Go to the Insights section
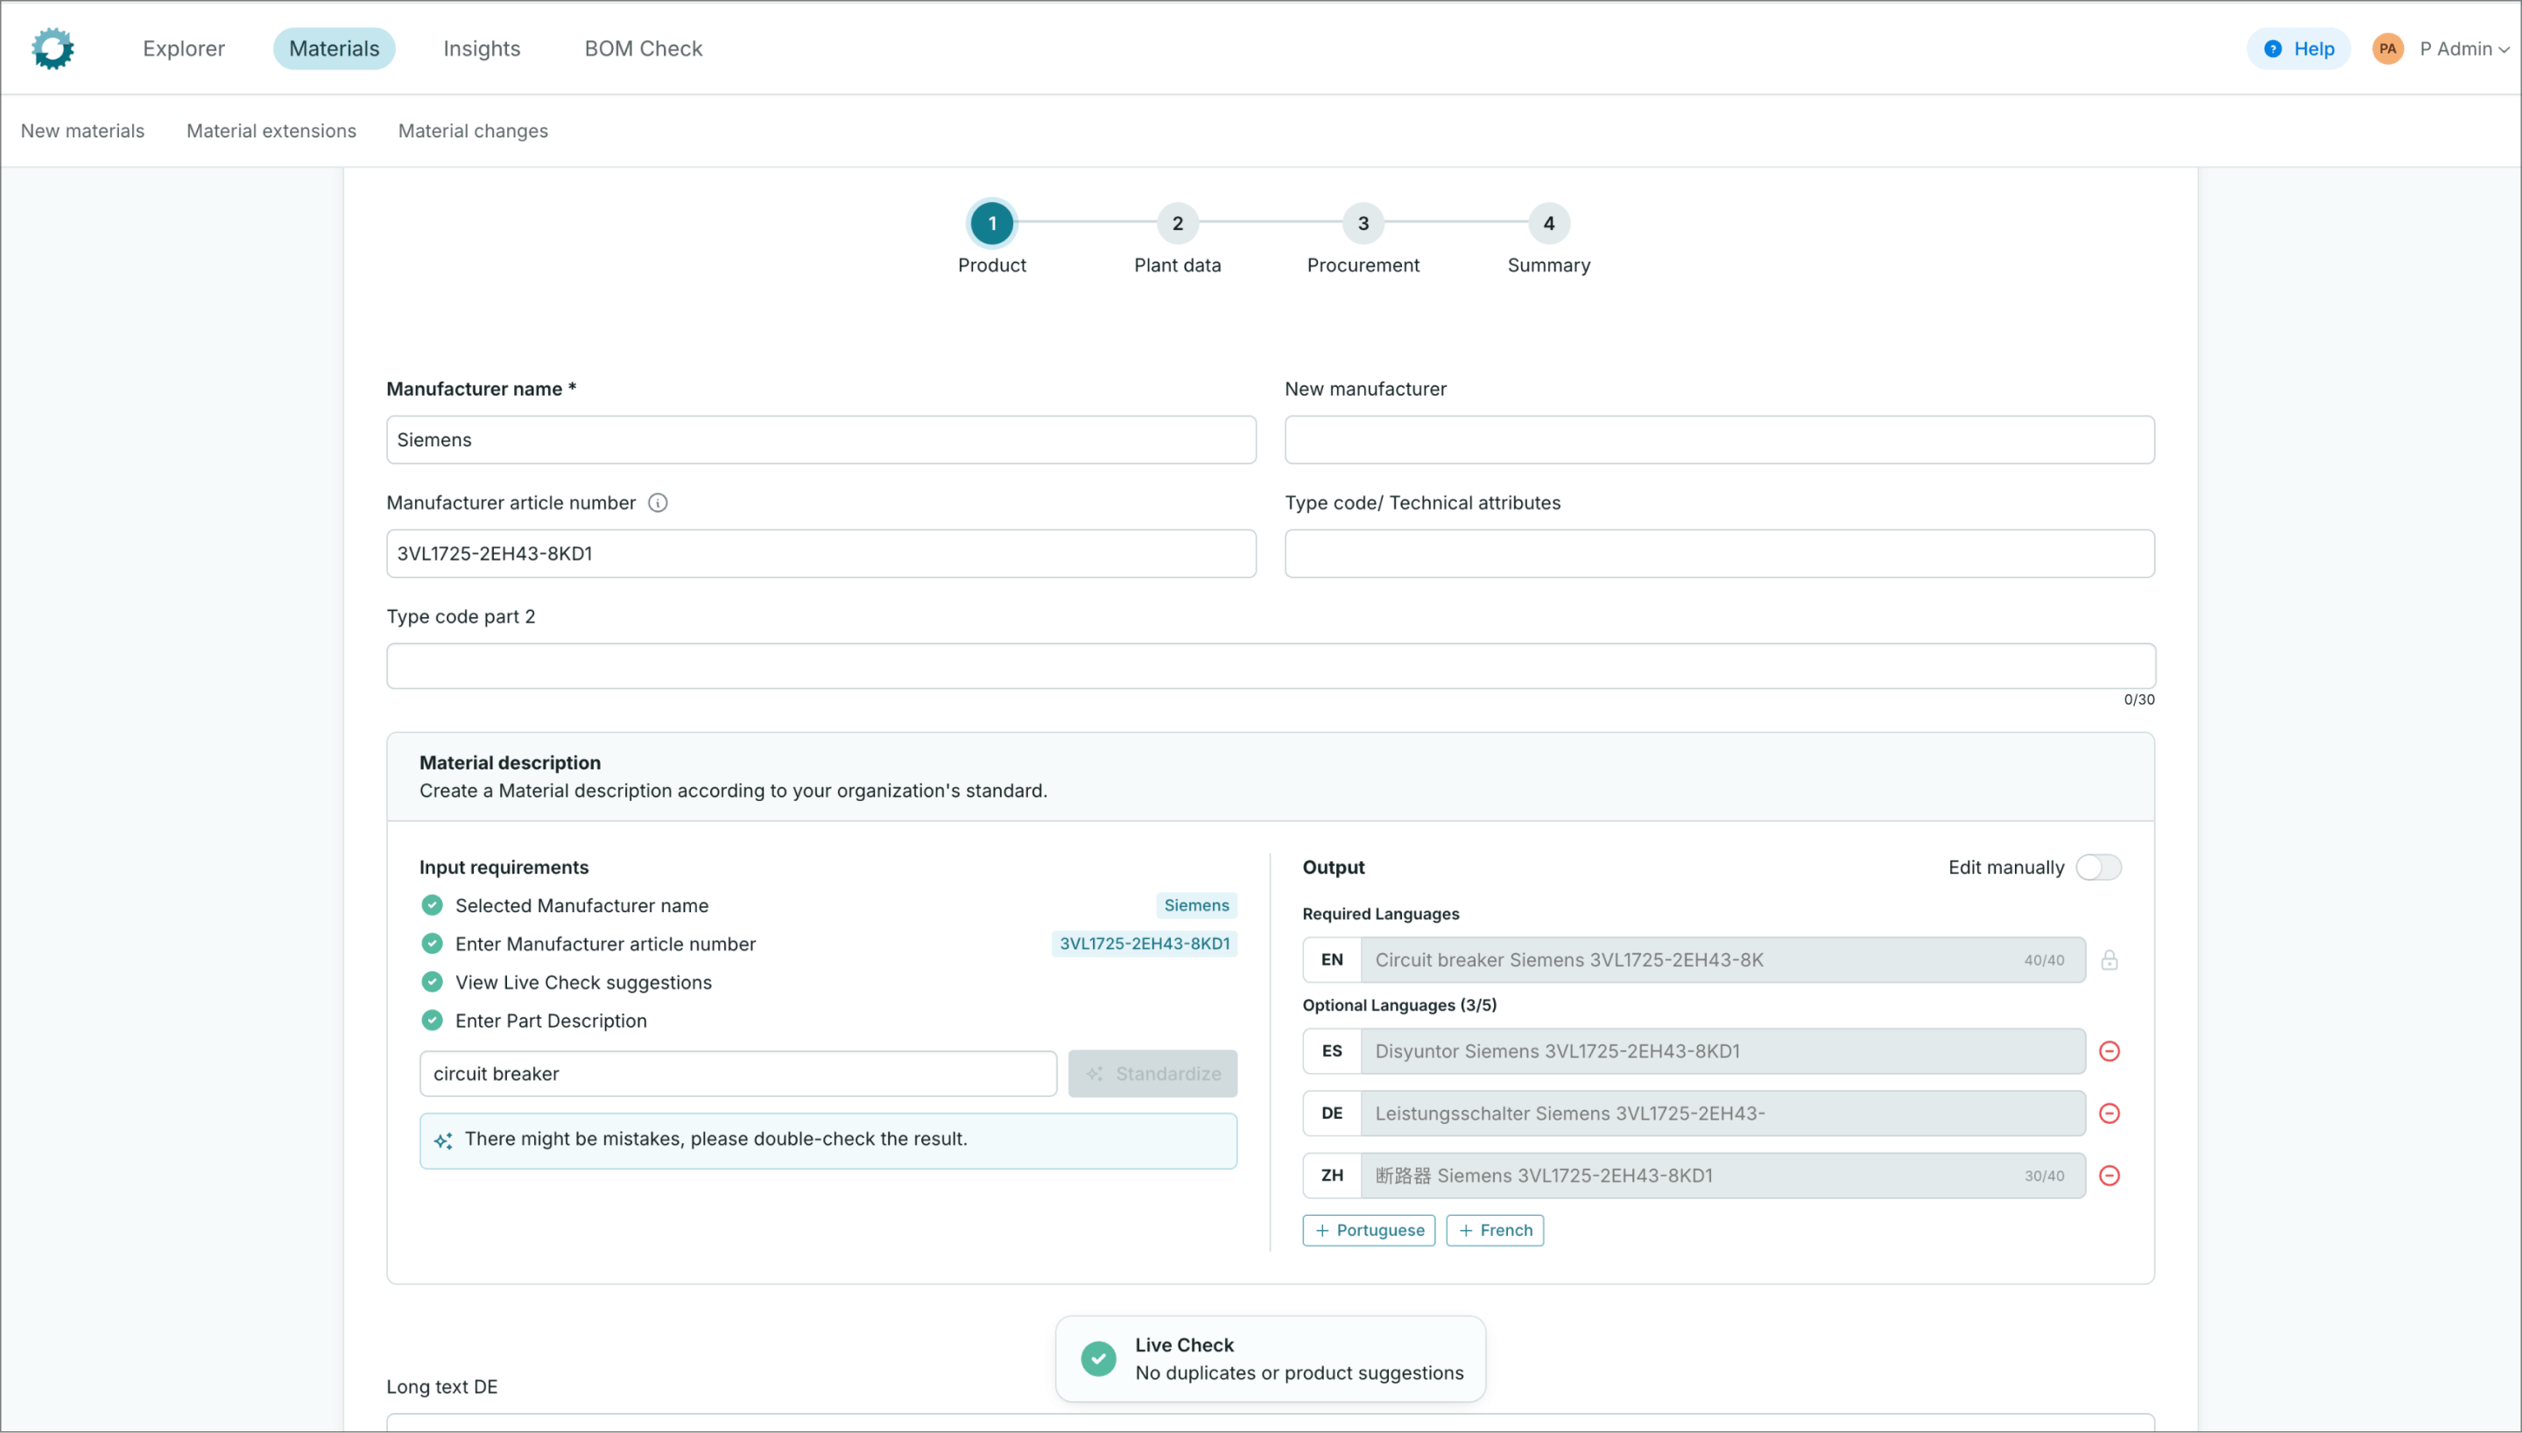This screenshot has width=2522, height=1433. pos(482,48)
